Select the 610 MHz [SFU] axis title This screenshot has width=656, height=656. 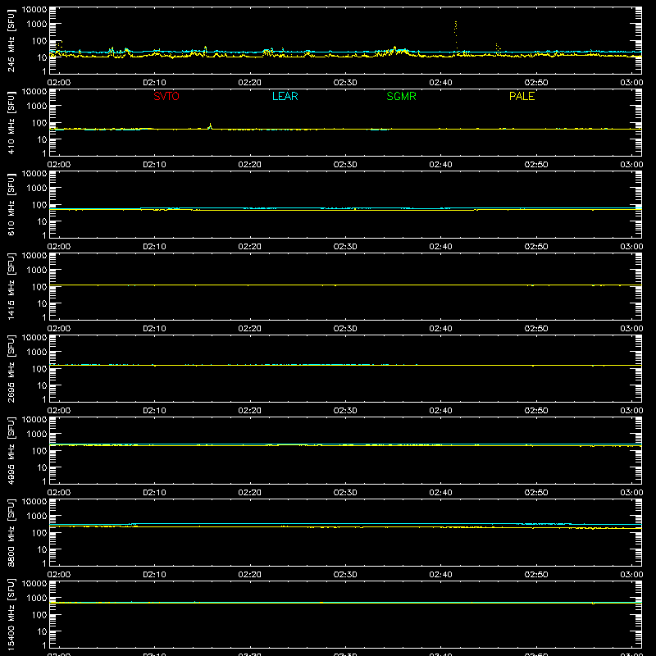pyautogui.click(x=11, y=204)
